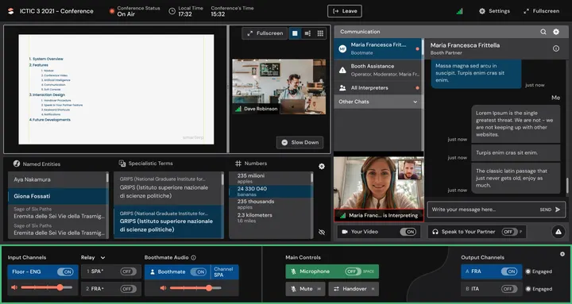Open the Booth Assistance chat
Image resolution: width=572 pixels, height=304 pixels.
pos(377,70)
